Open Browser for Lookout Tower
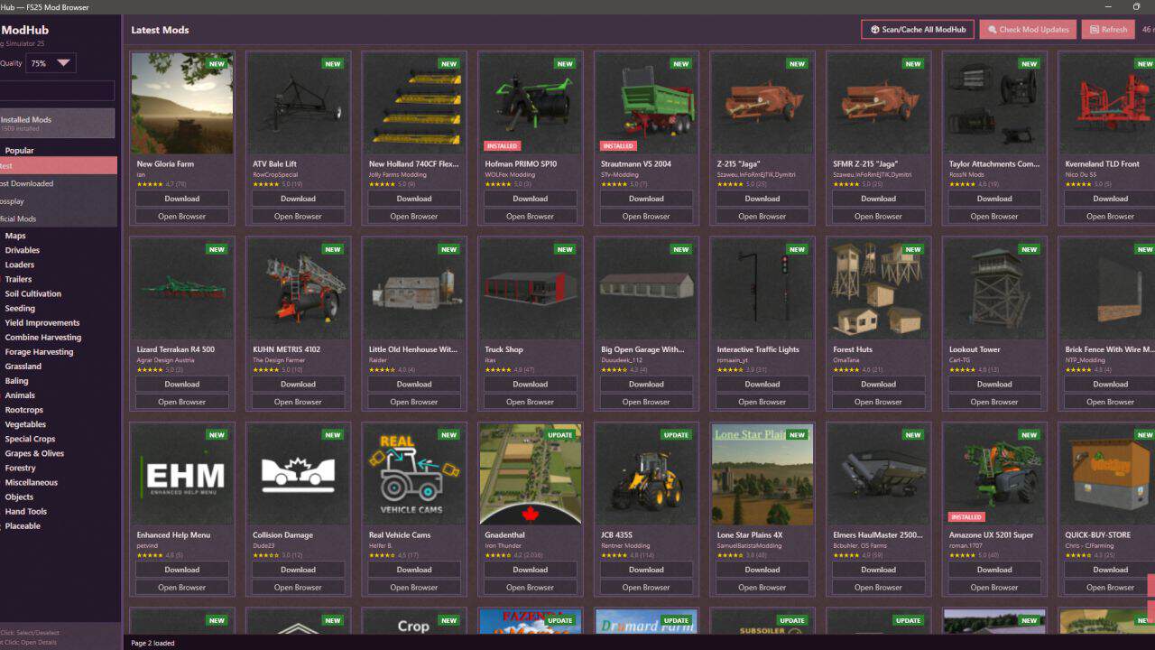 [994, 402]
